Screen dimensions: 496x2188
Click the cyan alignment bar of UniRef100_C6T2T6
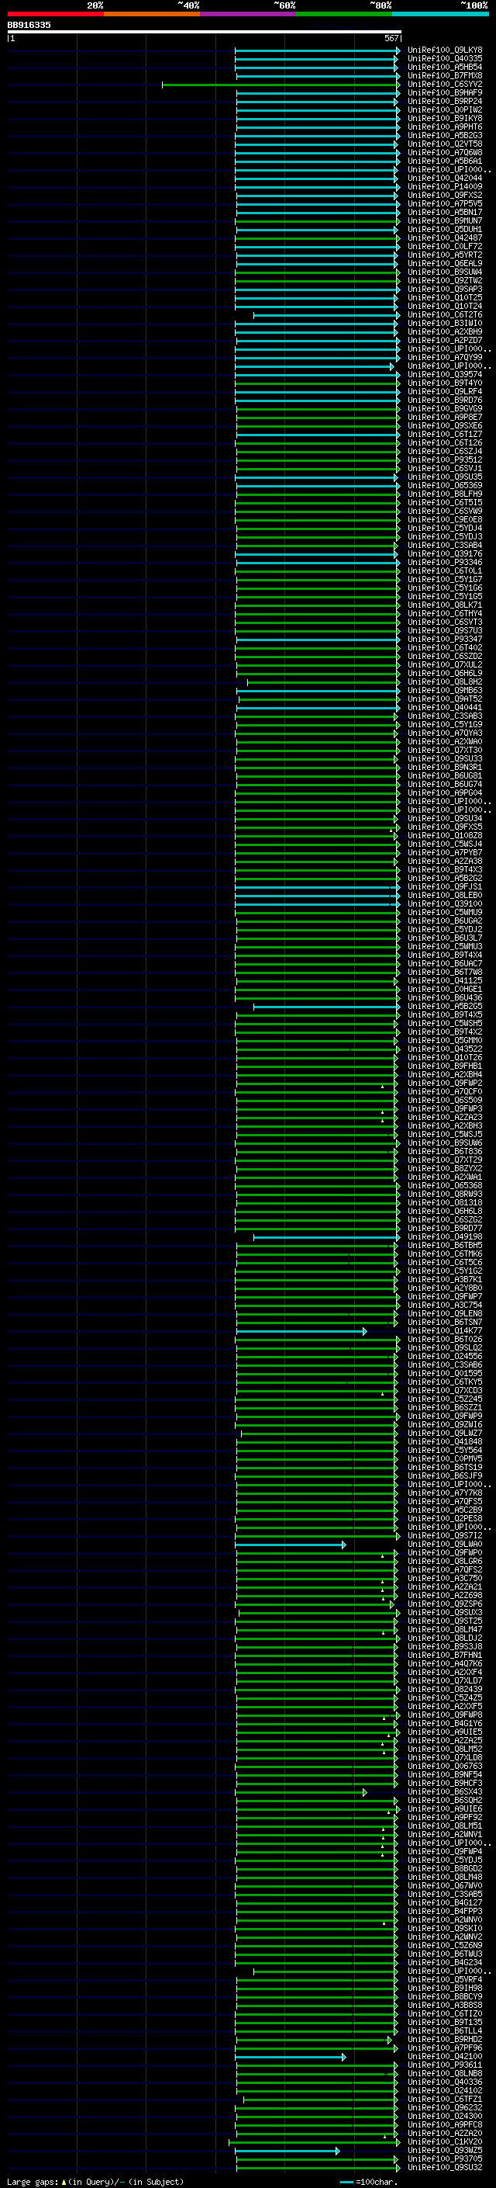pyautogui.click(x=326, y=315)
